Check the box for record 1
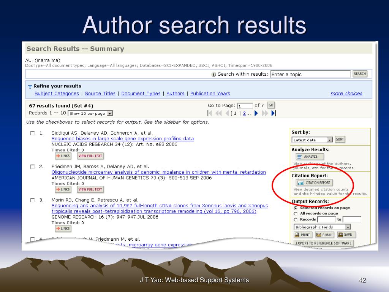The image size is (389, 292). pos(33,133)
